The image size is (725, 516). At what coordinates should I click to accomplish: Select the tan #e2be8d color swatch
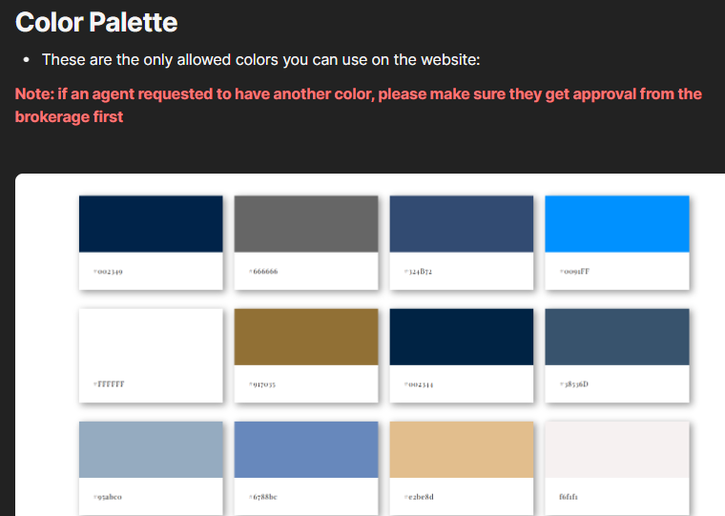click(x=462, y=449)
